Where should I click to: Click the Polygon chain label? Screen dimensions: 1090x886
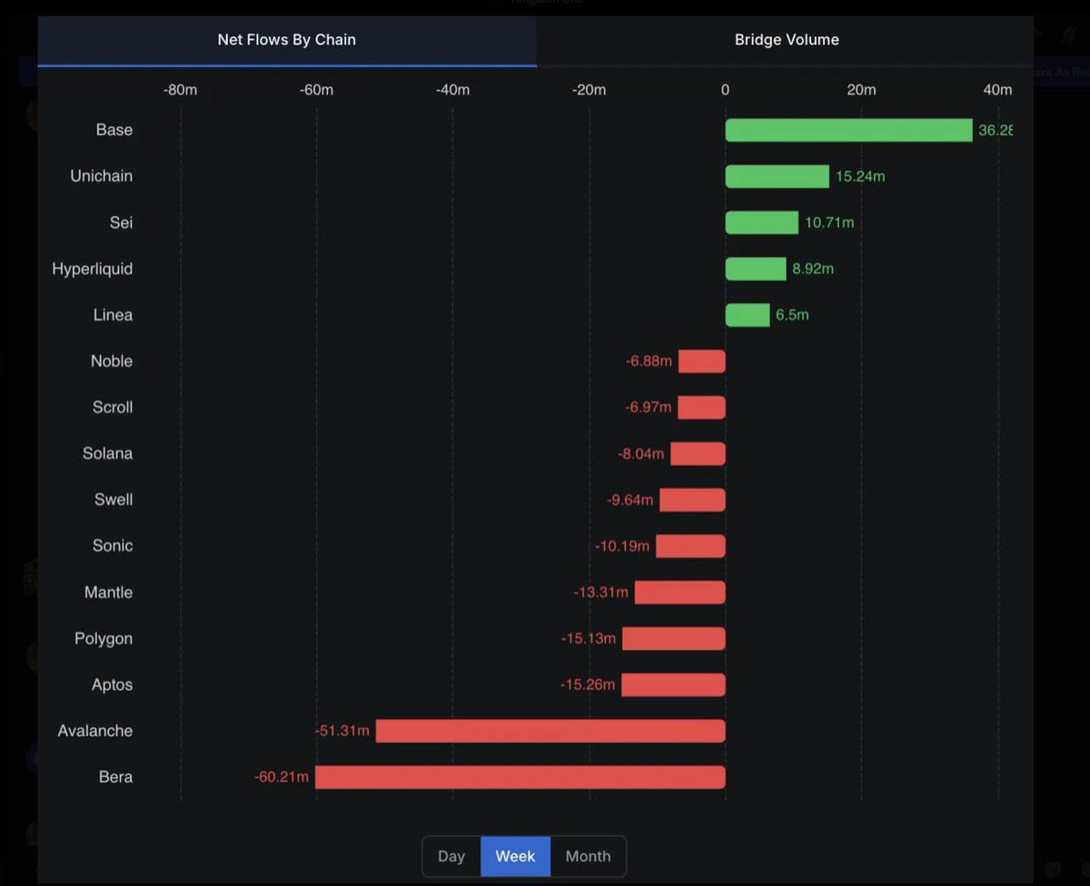[104, 639]
